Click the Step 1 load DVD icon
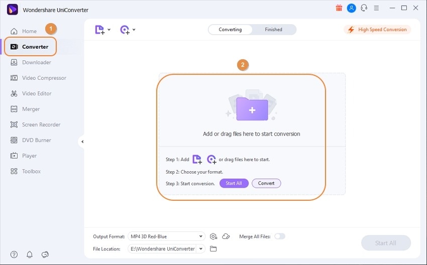This screenshot has height=265, width=427. tap(211, 159)
